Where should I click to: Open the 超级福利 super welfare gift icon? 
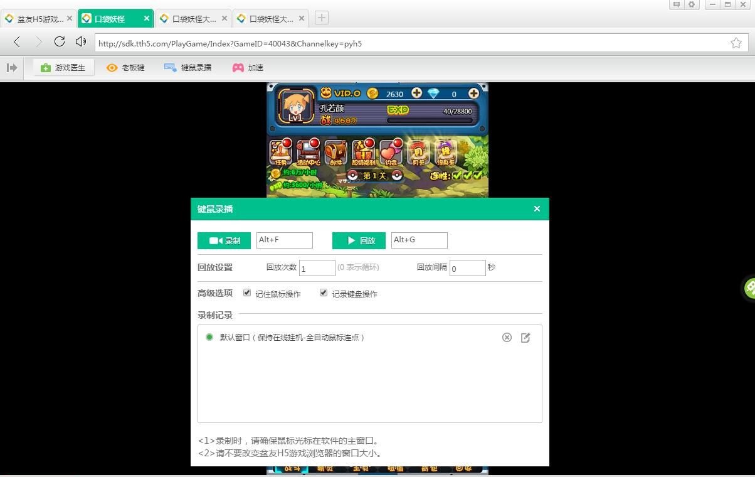point(364,151)
